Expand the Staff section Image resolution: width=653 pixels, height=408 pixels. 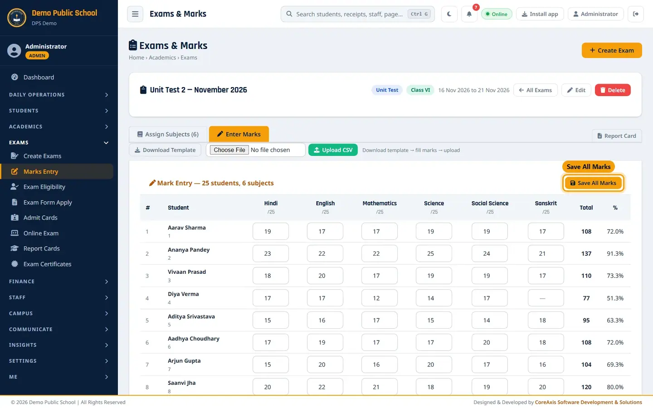pyautogui.click(x=59, y=297)
